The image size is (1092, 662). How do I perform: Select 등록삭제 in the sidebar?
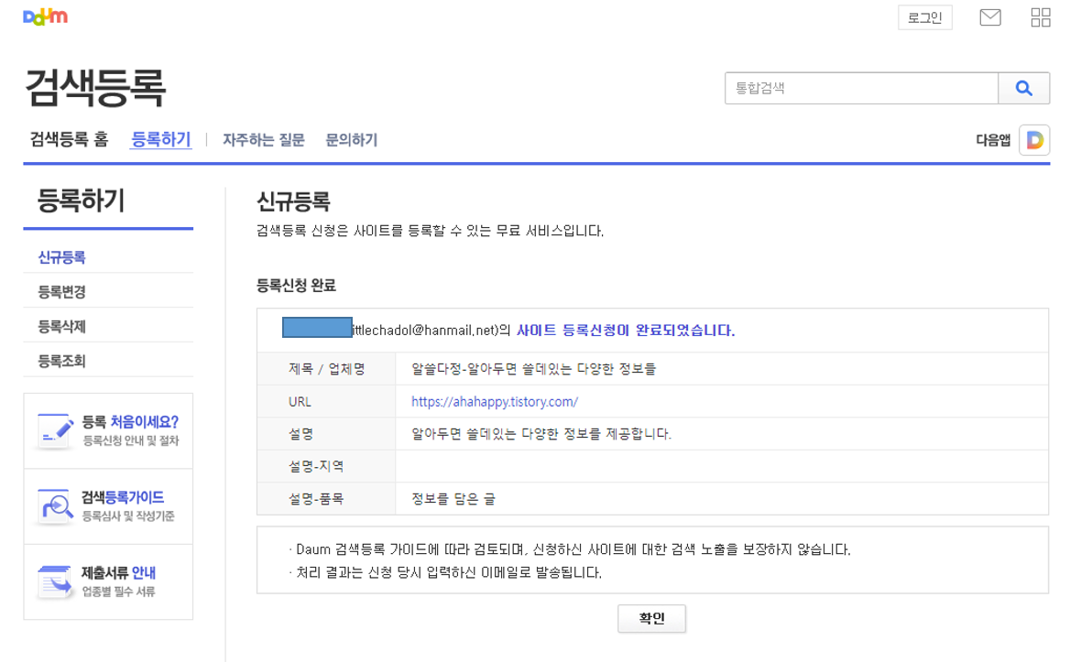point(61,327)
